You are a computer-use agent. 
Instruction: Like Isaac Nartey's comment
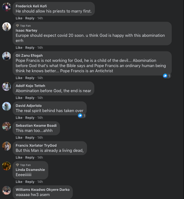(19, 48)
